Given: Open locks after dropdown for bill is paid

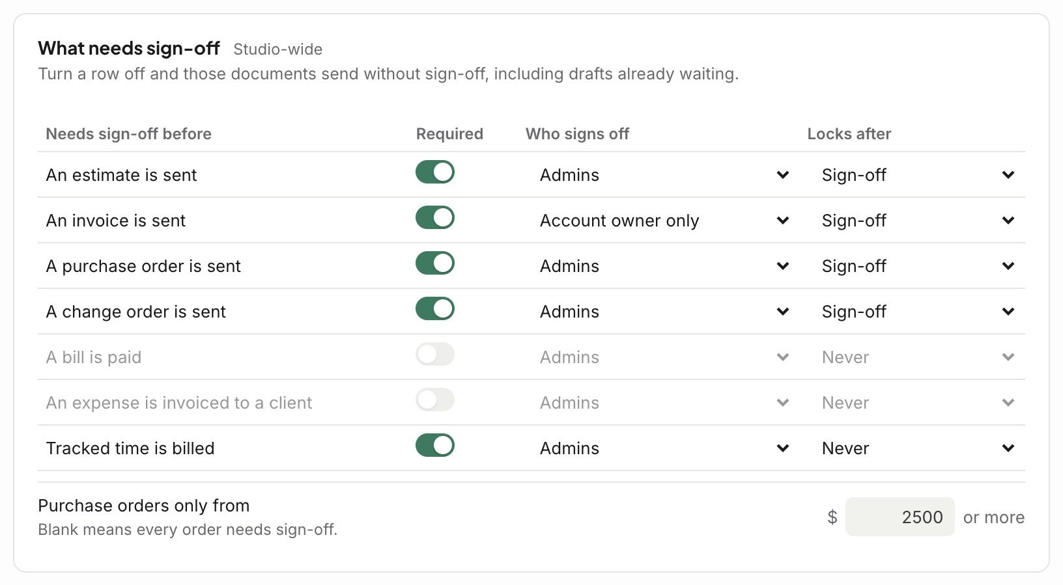Looking at the screenshot, I should coord(916,357).
